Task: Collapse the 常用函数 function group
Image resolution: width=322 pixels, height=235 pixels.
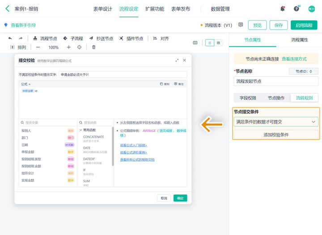Action: (x=81, y=130)
